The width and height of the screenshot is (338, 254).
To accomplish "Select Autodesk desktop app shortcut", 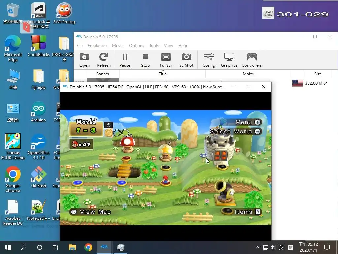I will tap(38, 16).
